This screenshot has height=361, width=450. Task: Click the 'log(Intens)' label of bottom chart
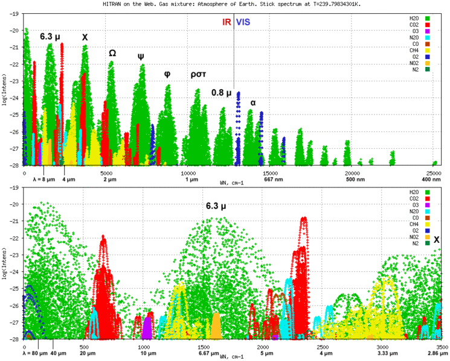coord(4,263)
